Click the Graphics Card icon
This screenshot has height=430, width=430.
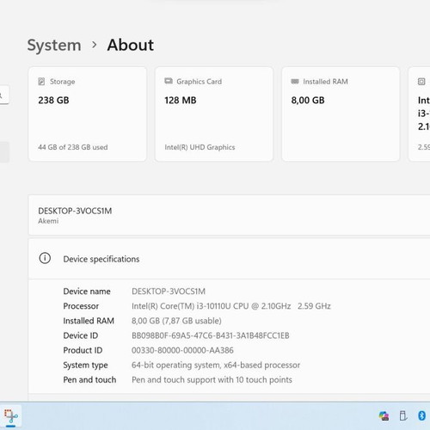tap(169, 81)
